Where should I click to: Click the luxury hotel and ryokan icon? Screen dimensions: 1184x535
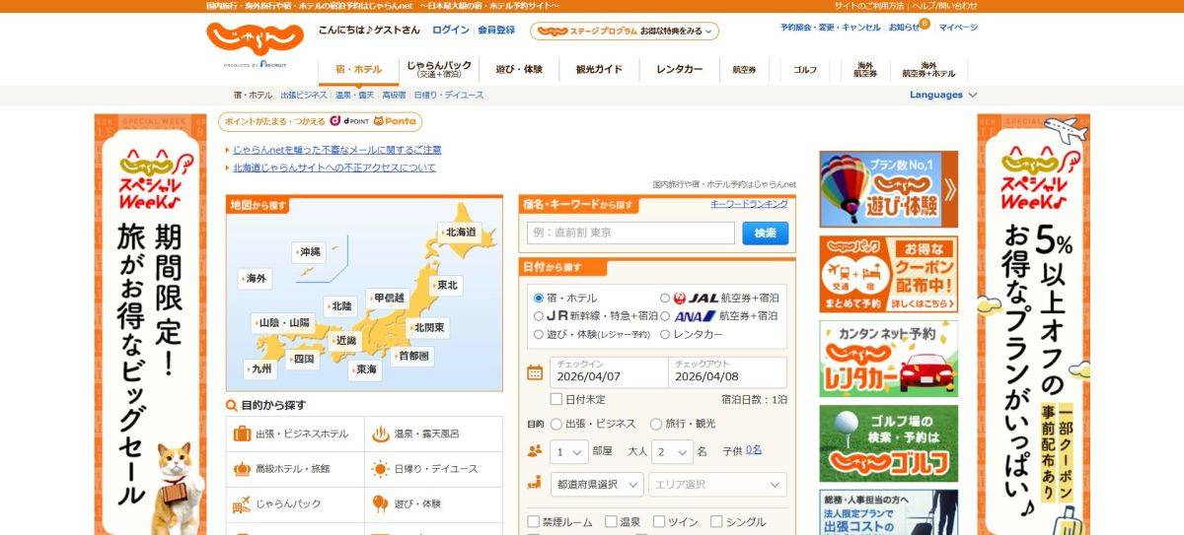coord(242,469)
